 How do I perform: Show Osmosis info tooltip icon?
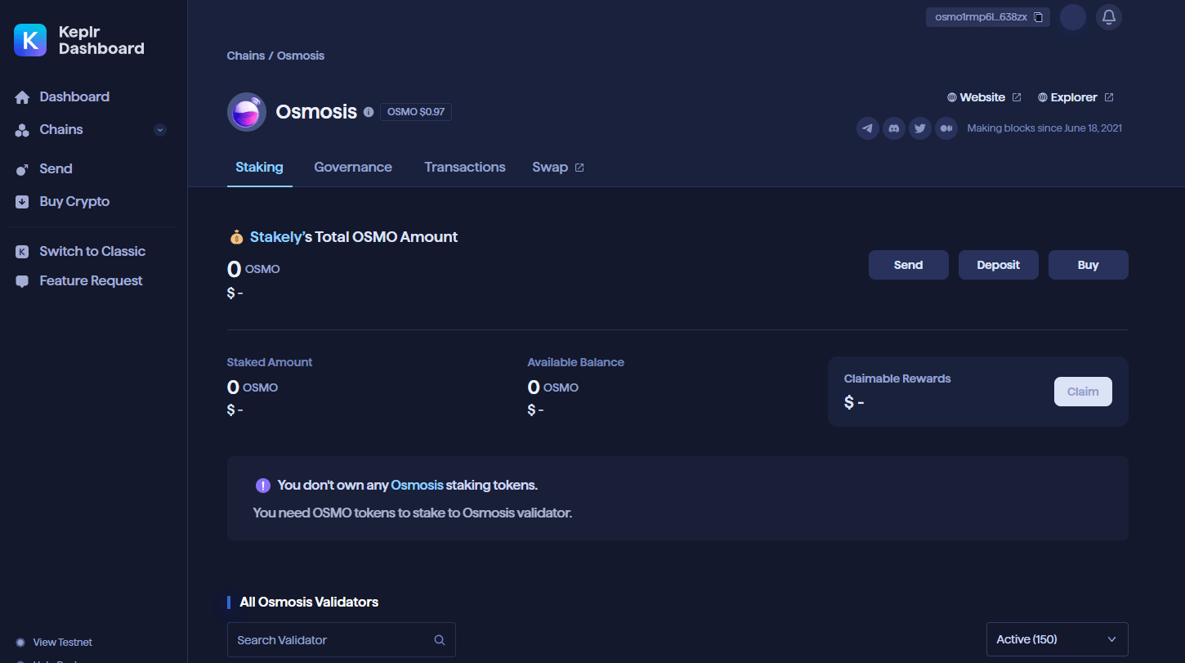pyautogui.click(x=369, y=112)
